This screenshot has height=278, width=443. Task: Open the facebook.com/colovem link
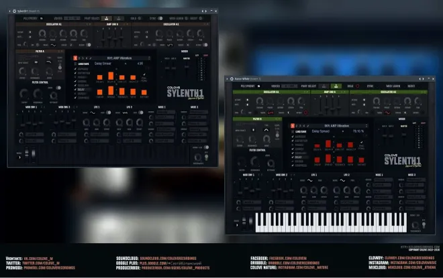pyautogui.click(x=287, y=258)
